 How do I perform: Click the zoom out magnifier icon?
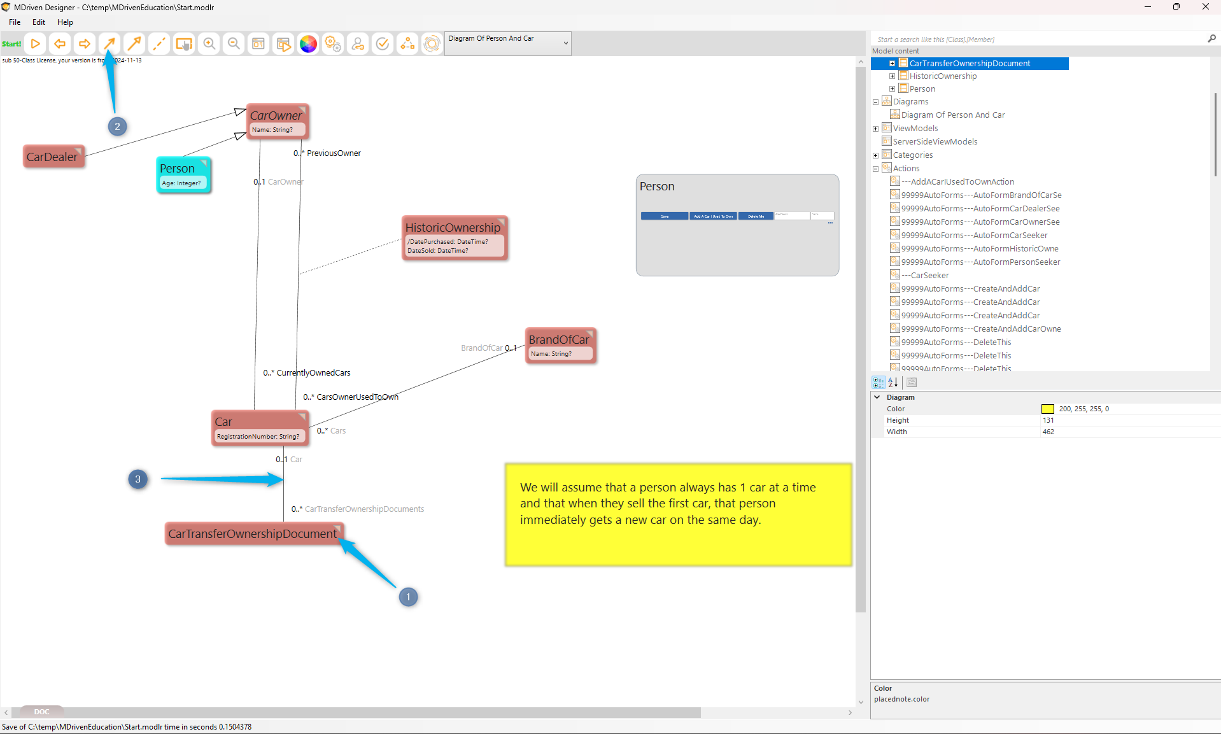click(x=234, y=44)
